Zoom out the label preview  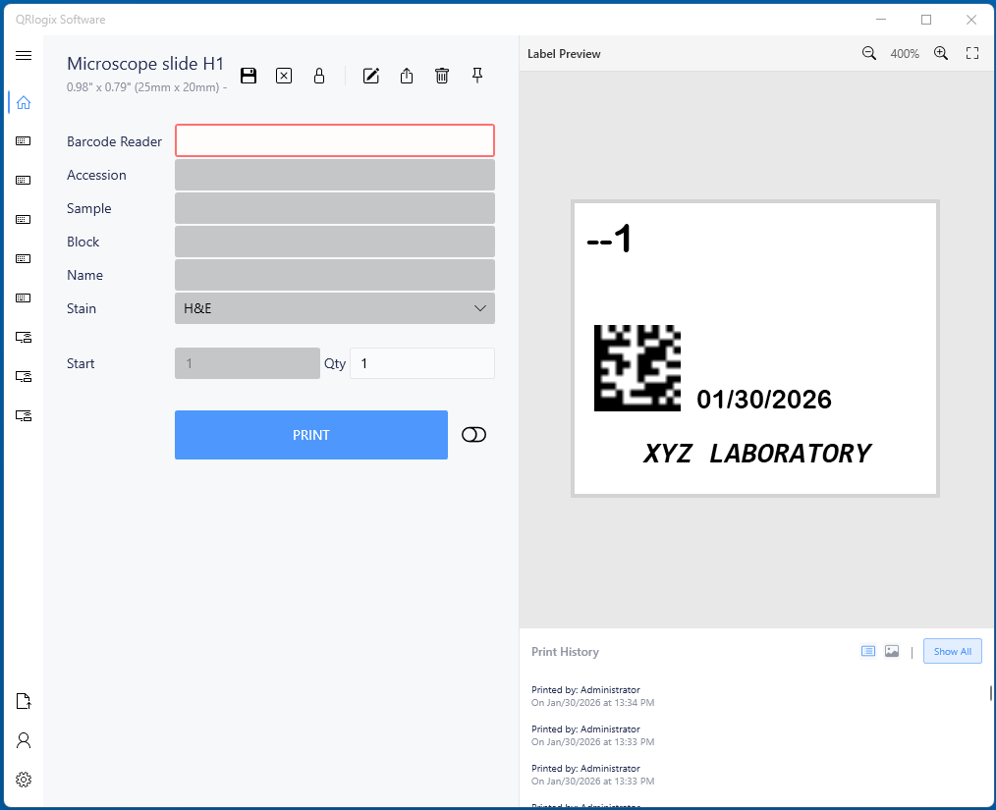pos(869,54)
